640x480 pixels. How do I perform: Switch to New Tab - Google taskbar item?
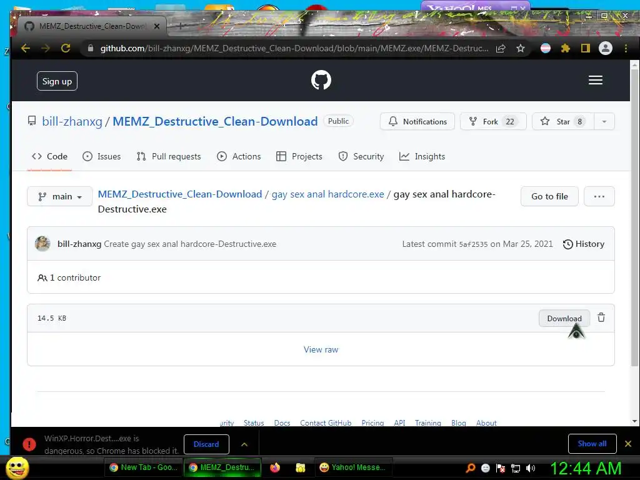144,467
